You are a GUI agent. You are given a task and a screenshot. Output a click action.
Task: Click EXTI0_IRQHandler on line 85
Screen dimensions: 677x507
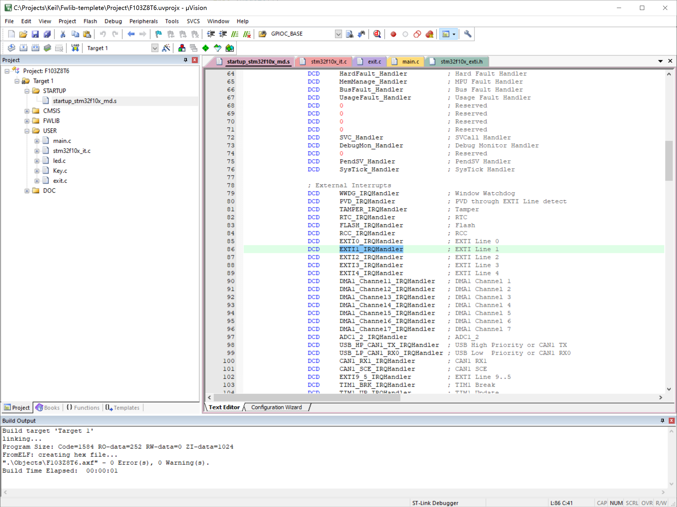[371, 241]
